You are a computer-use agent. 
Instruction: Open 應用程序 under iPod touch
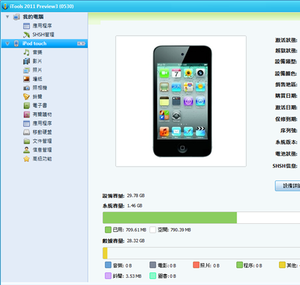click(37, 123)
